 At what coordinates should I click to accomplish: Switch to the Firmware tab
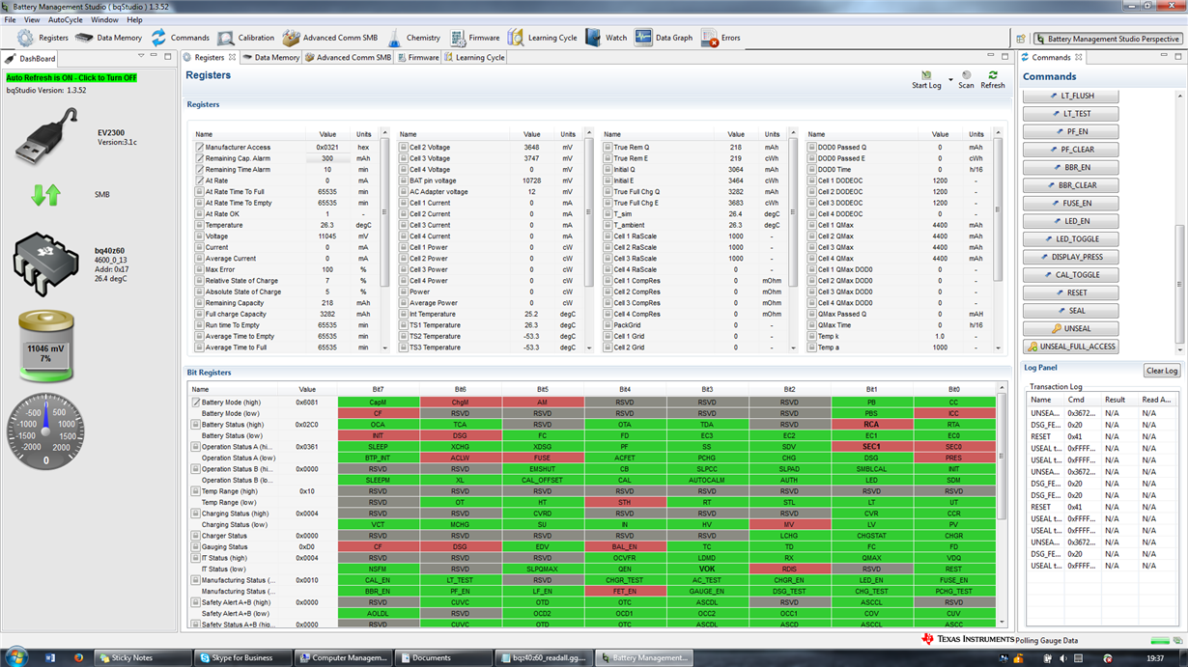pyautogui.click(x=417, y=58)
